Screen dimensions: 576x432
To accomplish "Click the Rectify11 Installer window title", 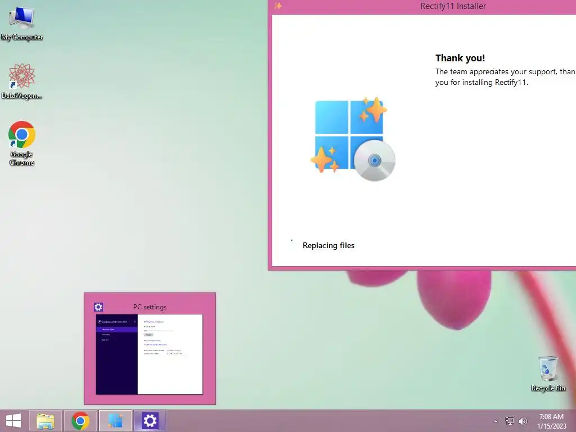I will [x=453, y=6].
